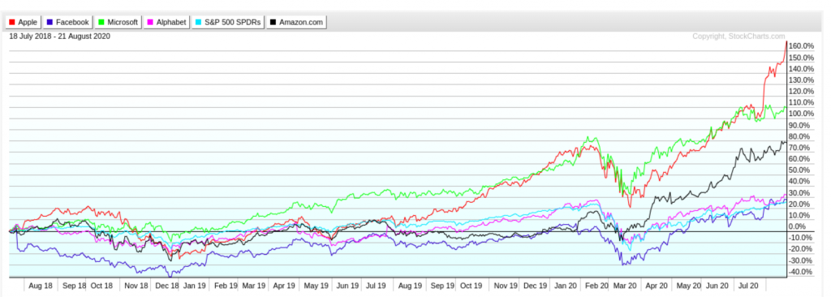
Task: Click the Mar 19 axis label
Action: [254, 286]
